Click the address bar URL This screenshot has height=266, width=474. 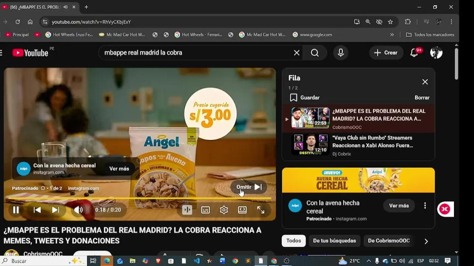point(91,22)
